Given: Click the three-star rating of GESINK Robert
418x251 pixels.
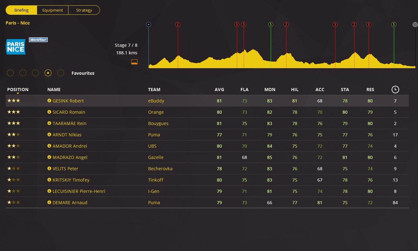Looking at the screenshot, I should [x=14, y=101].
